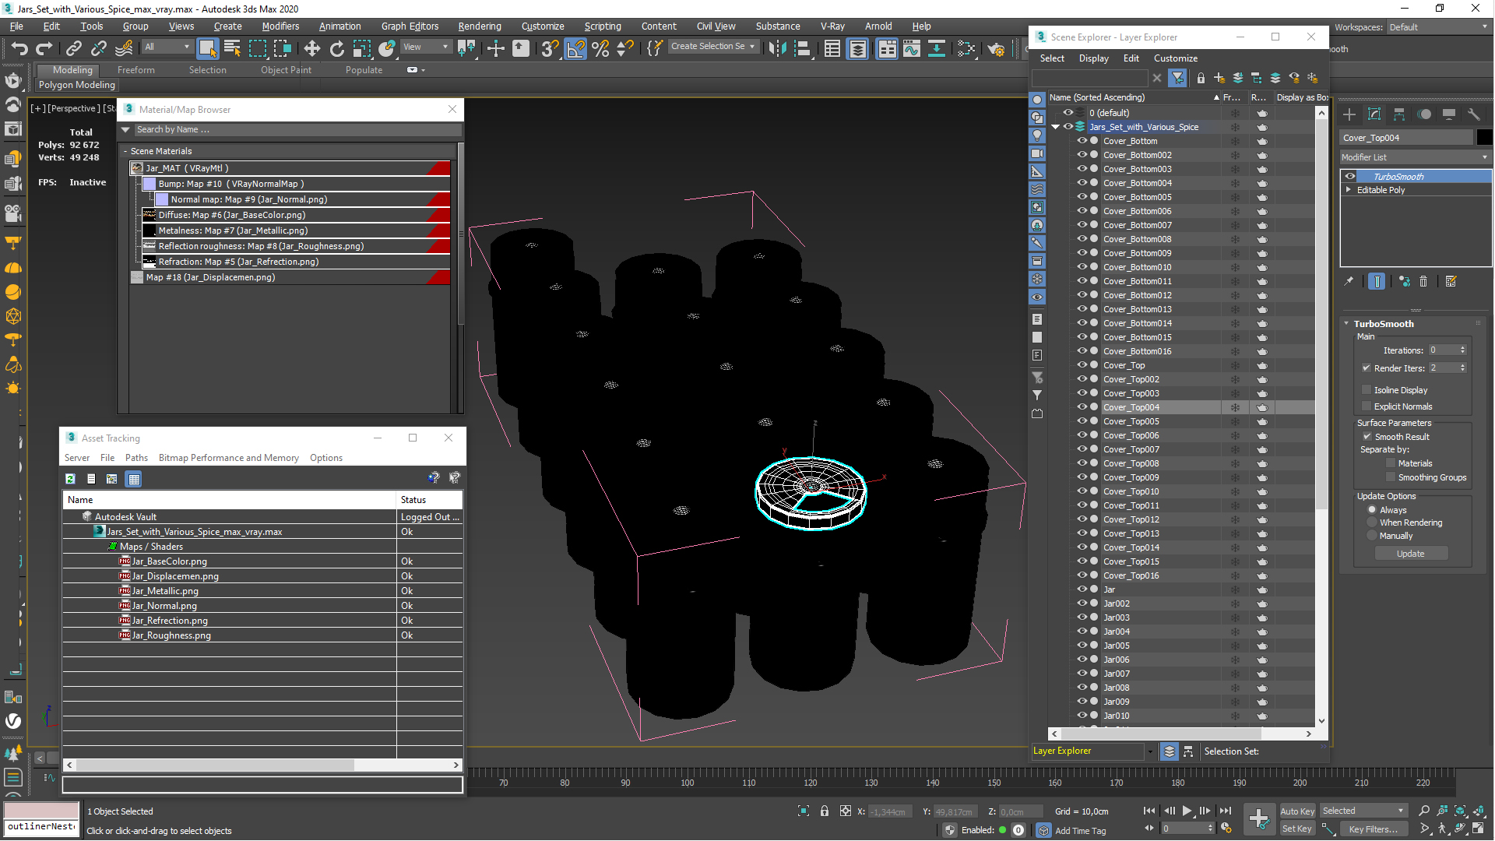
Task: Click the TurboSmooth Update button
Action: pos(1410,554)
